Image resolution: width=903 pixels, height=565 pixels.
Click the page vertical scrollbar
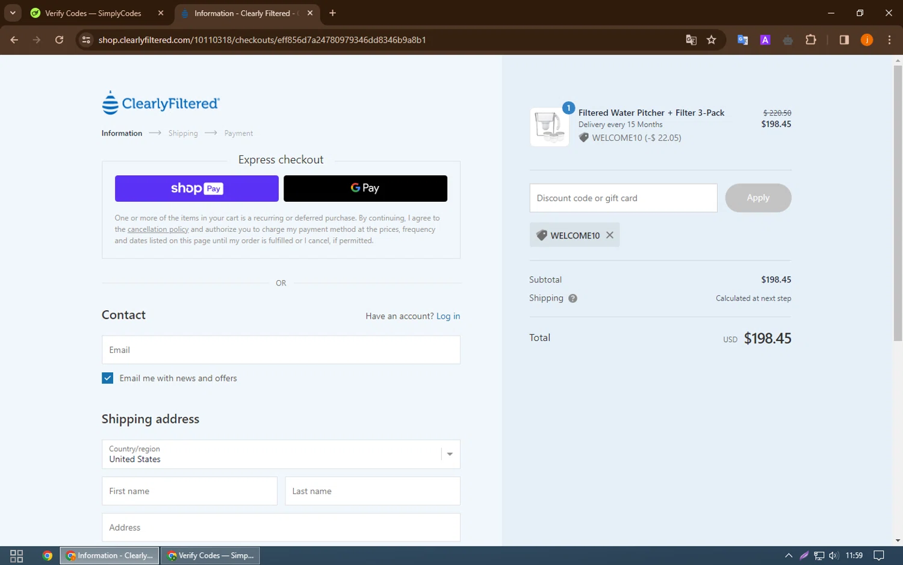click(898, 202)
